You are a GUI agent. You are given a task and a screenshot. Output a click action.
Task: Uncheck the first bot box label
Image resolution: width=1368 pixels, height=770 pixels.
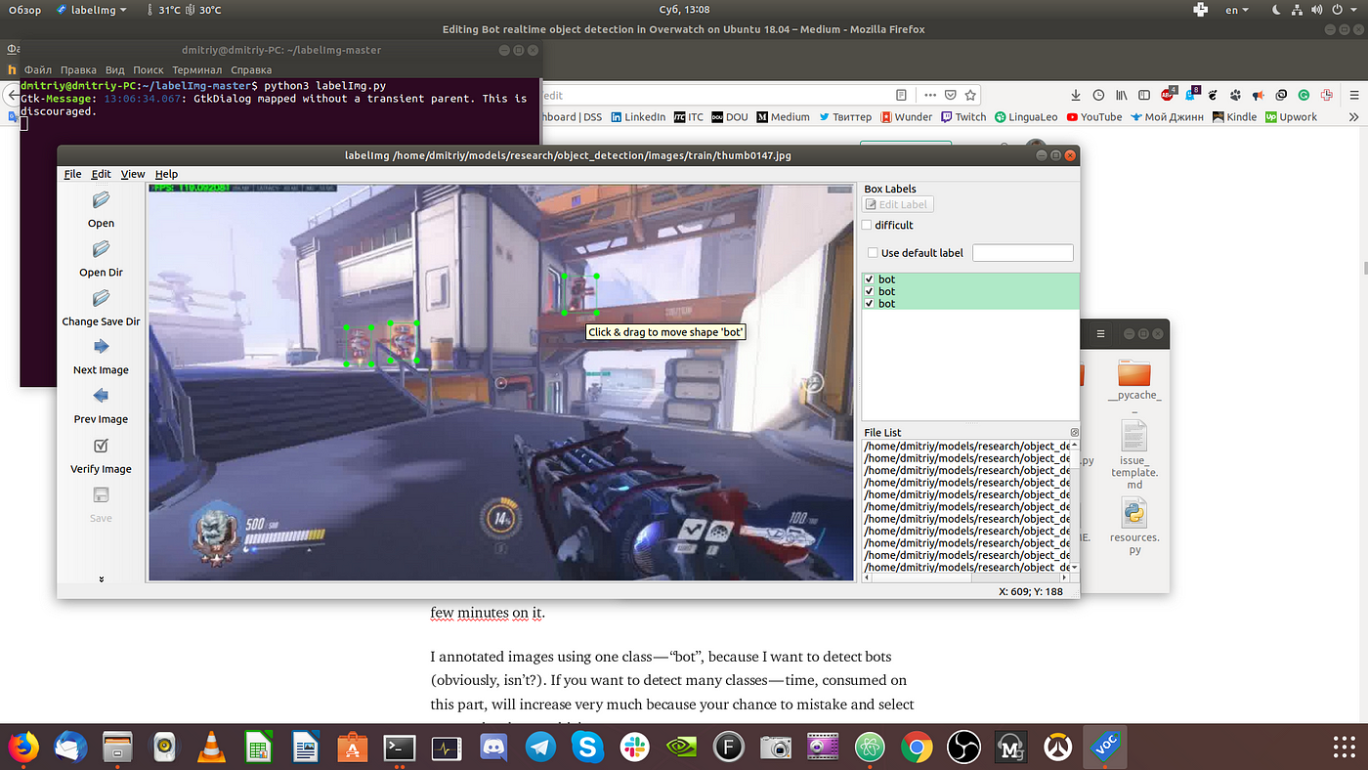pyautogui.click(x=869, y=279)
